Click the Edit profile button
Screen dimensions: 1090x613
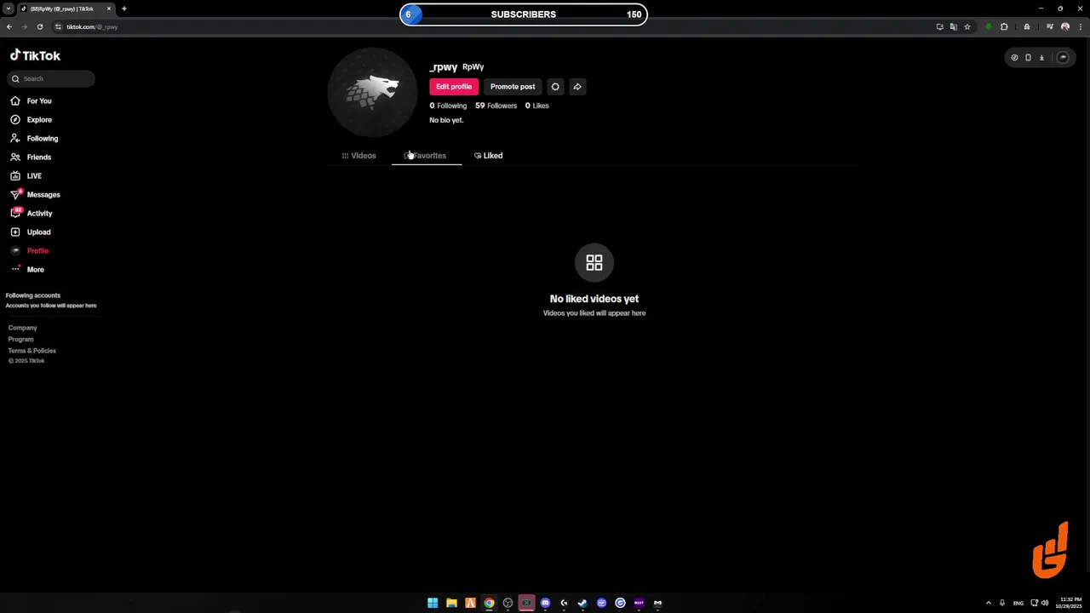(x=454, y=87)
